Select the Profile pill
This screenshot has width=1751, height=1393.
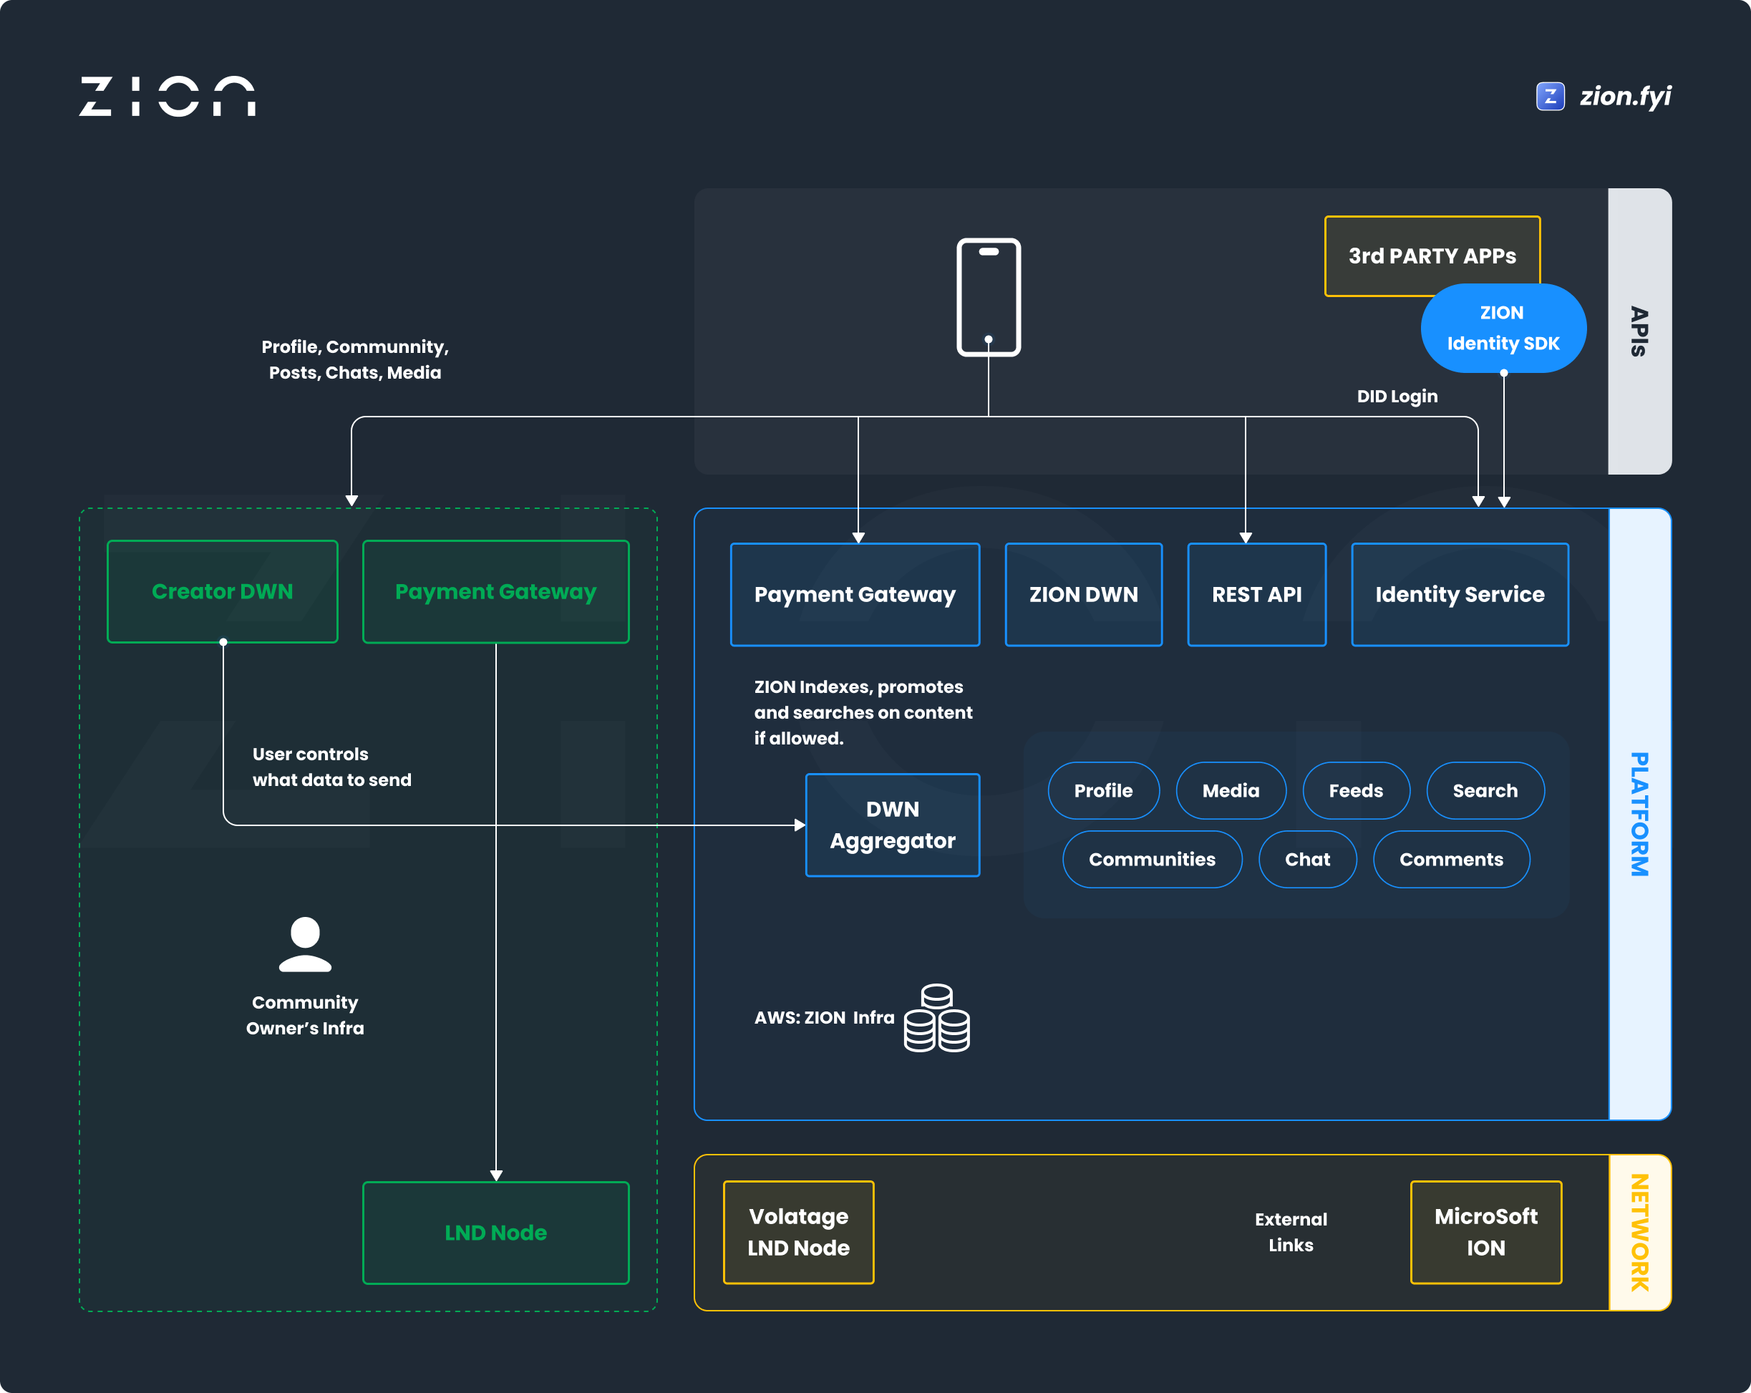[x=1104, y=790]
